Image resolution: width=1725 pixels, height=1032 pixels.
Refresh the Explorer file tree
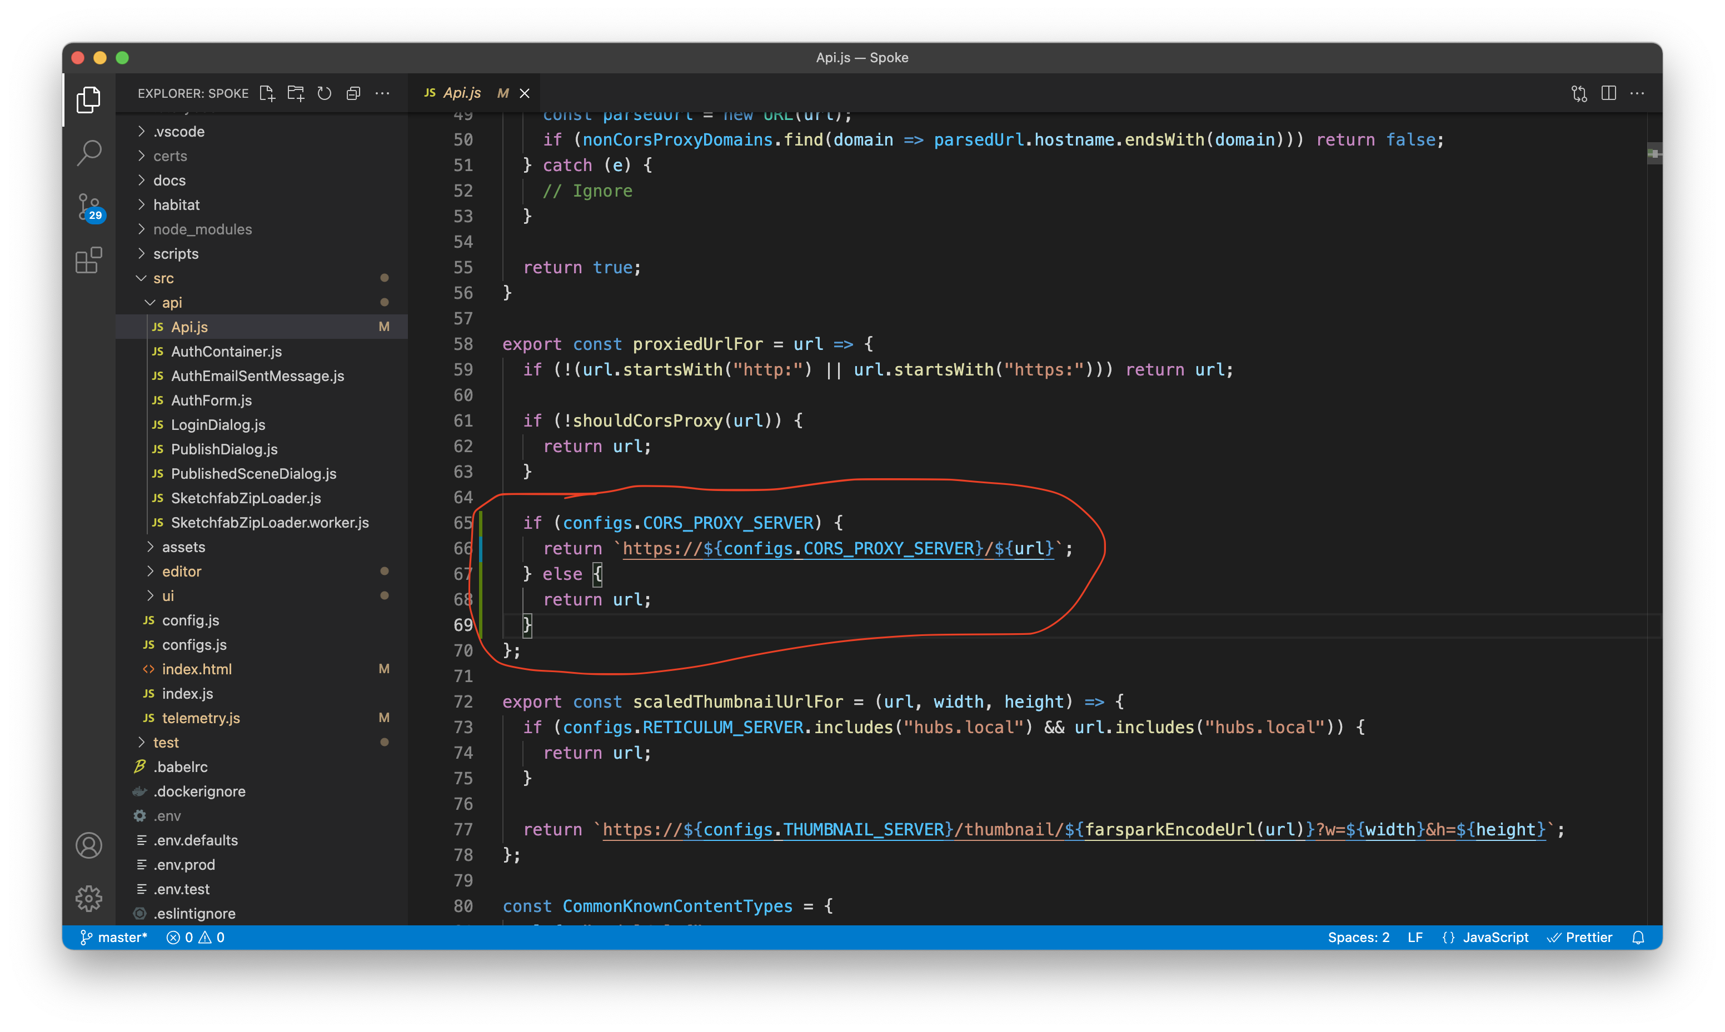tap(324, 93)
